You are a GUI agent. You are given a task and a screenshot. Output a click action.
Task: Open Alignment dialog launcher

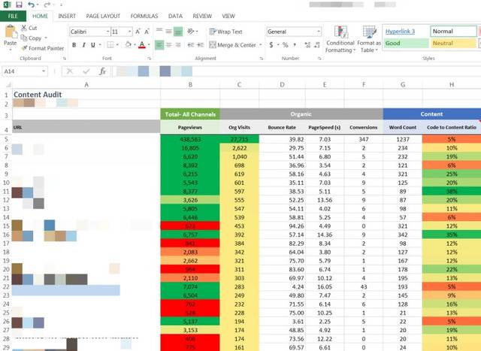pyautogui.click(x=262, y=59)
